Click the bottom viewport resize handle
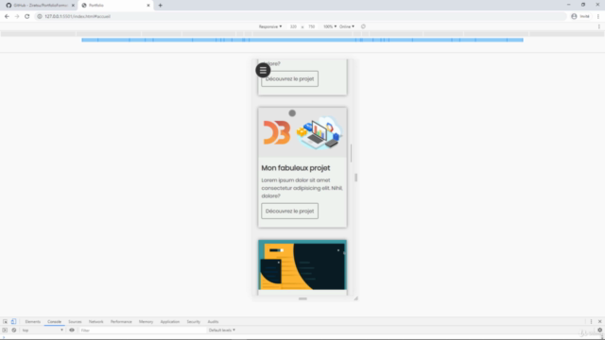The width and height of the screenshot is (605, 340). click(x=302, y=298)
